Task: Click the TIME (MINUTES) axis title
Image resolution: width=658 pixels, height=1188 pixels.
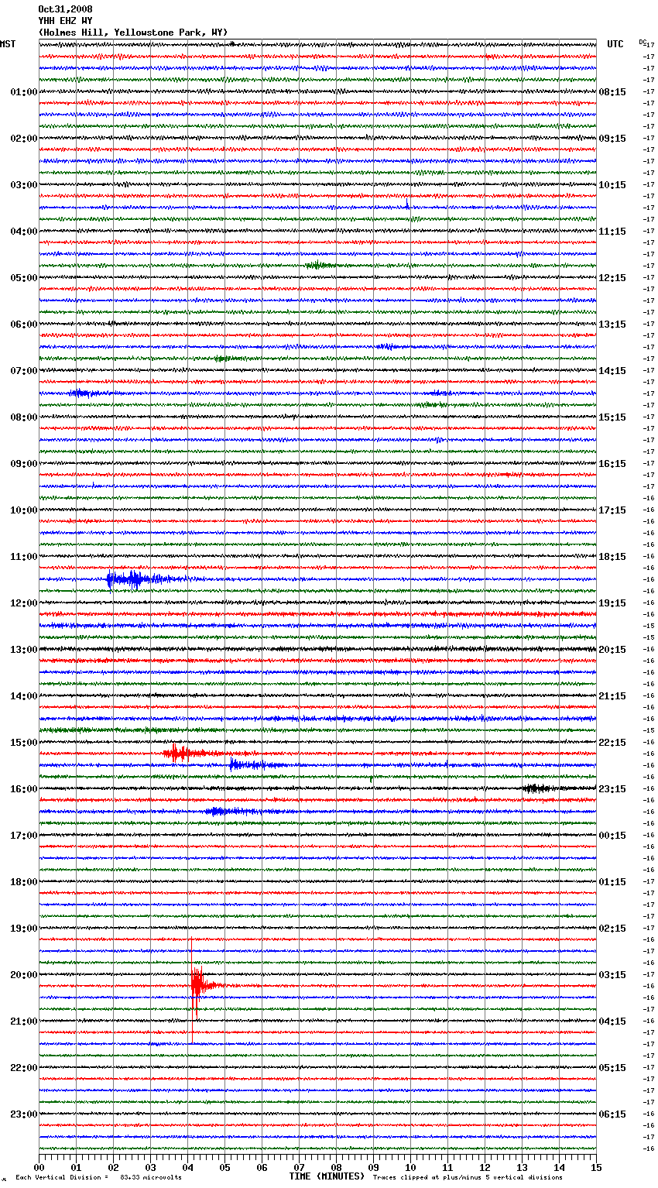Action: point(327,1176)
